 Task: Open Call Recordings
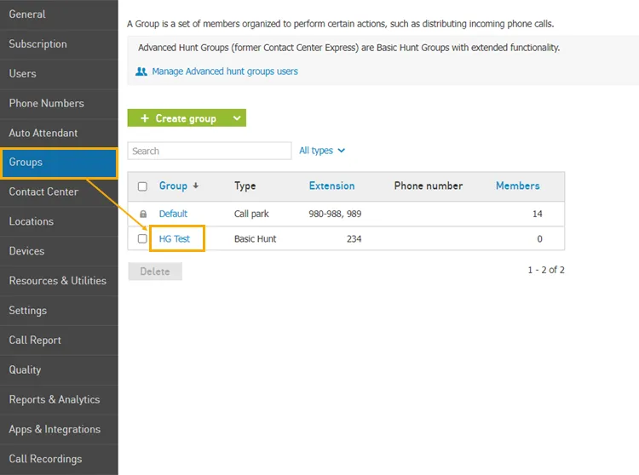coord(59,459)
